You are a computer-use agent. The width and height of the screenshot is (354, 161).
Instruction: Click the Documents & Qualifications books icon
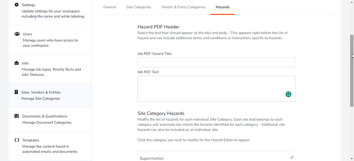17,116
